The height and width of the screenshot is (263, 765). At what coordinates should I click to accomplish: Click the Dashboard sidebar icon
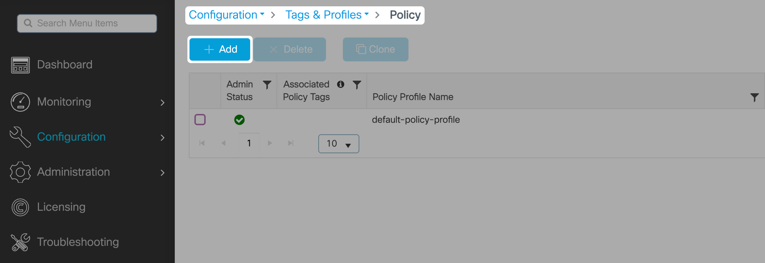tap(20, 65)
